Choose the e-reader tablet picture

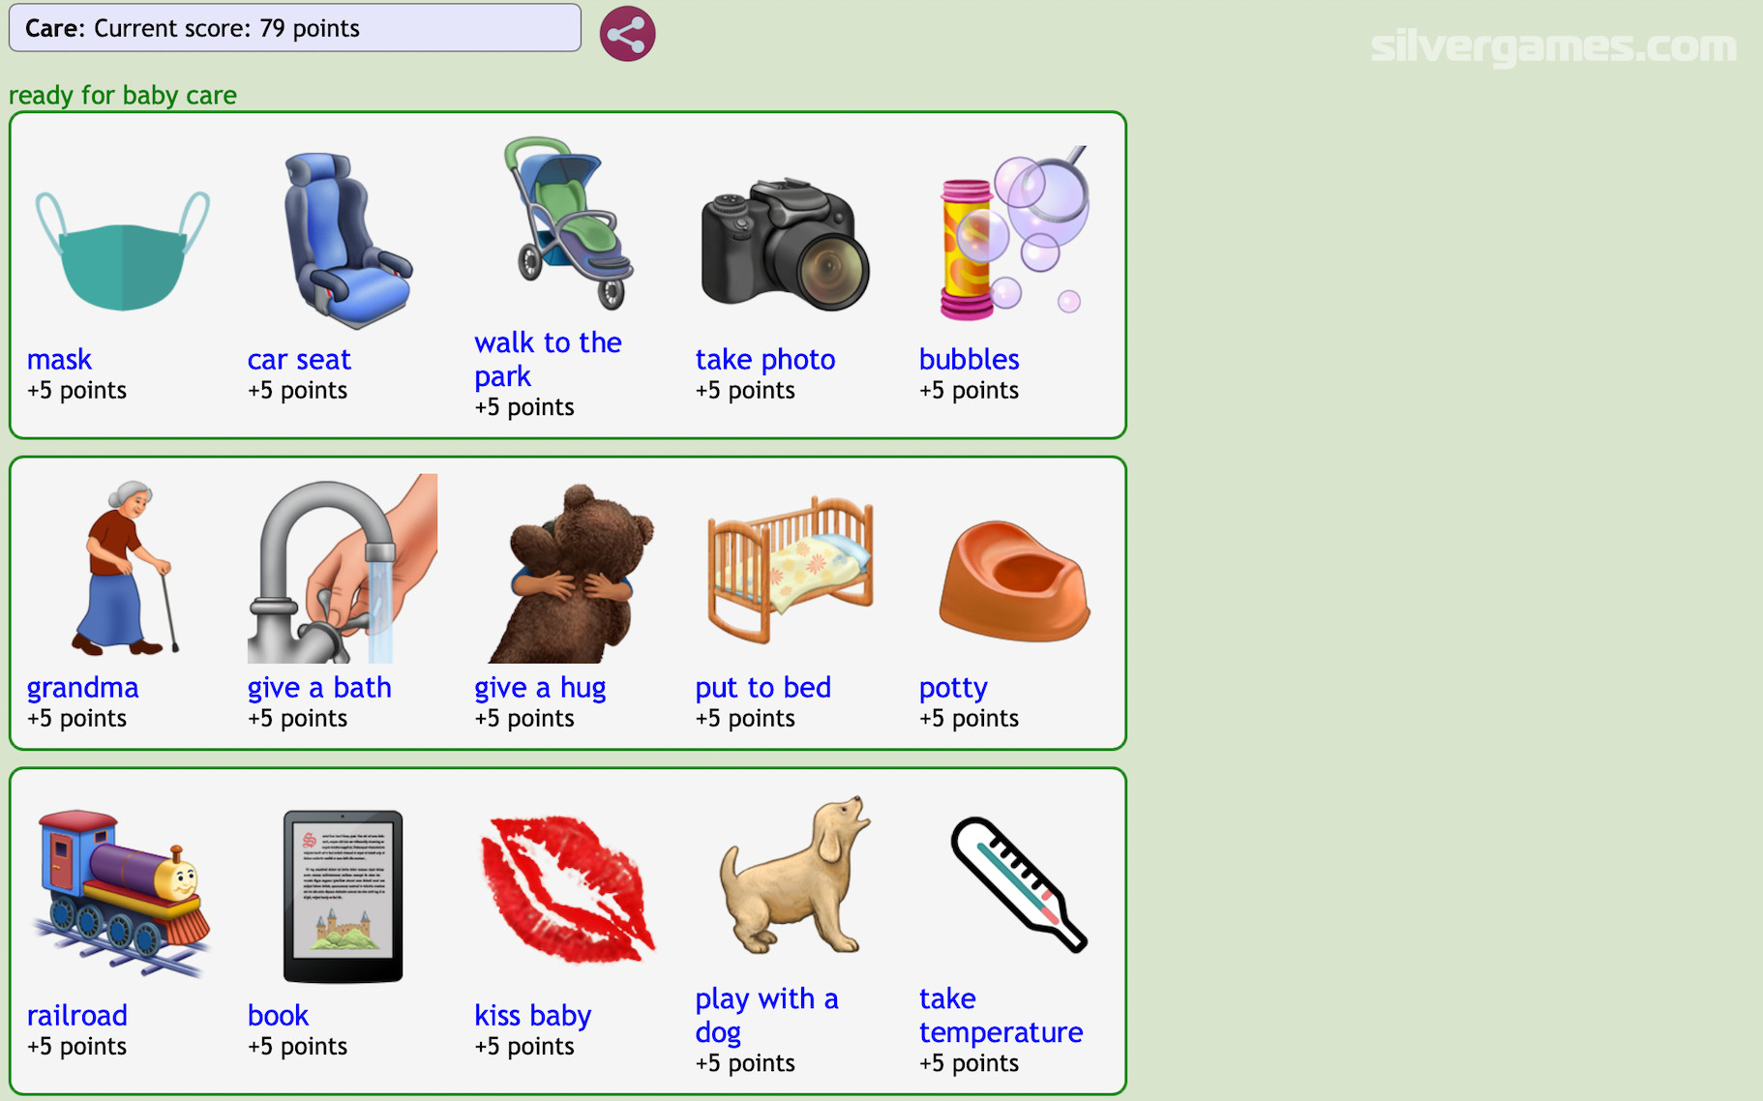coord(343,897)
